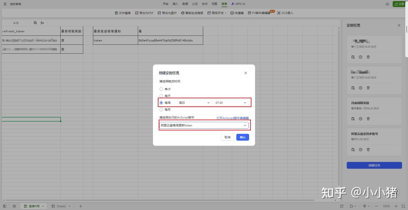Delete the 月底领取奖励 task
The width and height of the screenshot is (408, 210).
(x=368, y=119)
